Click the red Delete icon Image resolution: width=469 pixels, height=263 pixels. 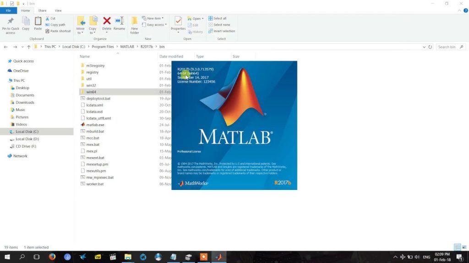[107, 21]
